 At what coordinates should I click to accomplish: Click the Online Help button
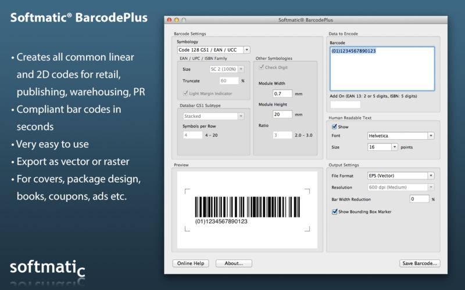pos(191,263)
